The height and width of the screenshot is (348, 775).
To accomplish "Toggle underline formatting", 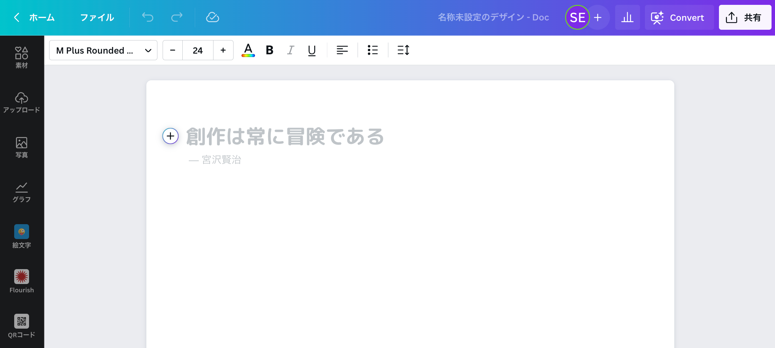I will pos(312,50).
